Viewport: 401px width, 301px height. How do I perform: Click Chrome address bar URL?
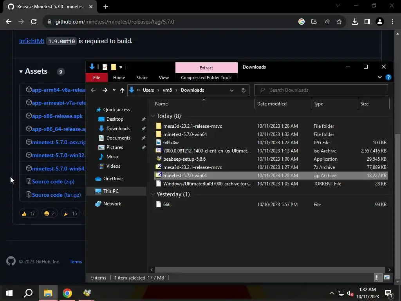(115, 22)
